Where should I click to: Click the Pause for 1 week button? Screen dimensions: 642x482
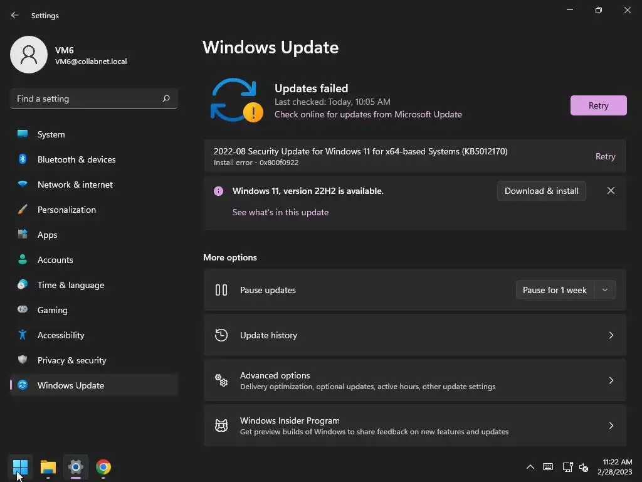tap(555, 290)
